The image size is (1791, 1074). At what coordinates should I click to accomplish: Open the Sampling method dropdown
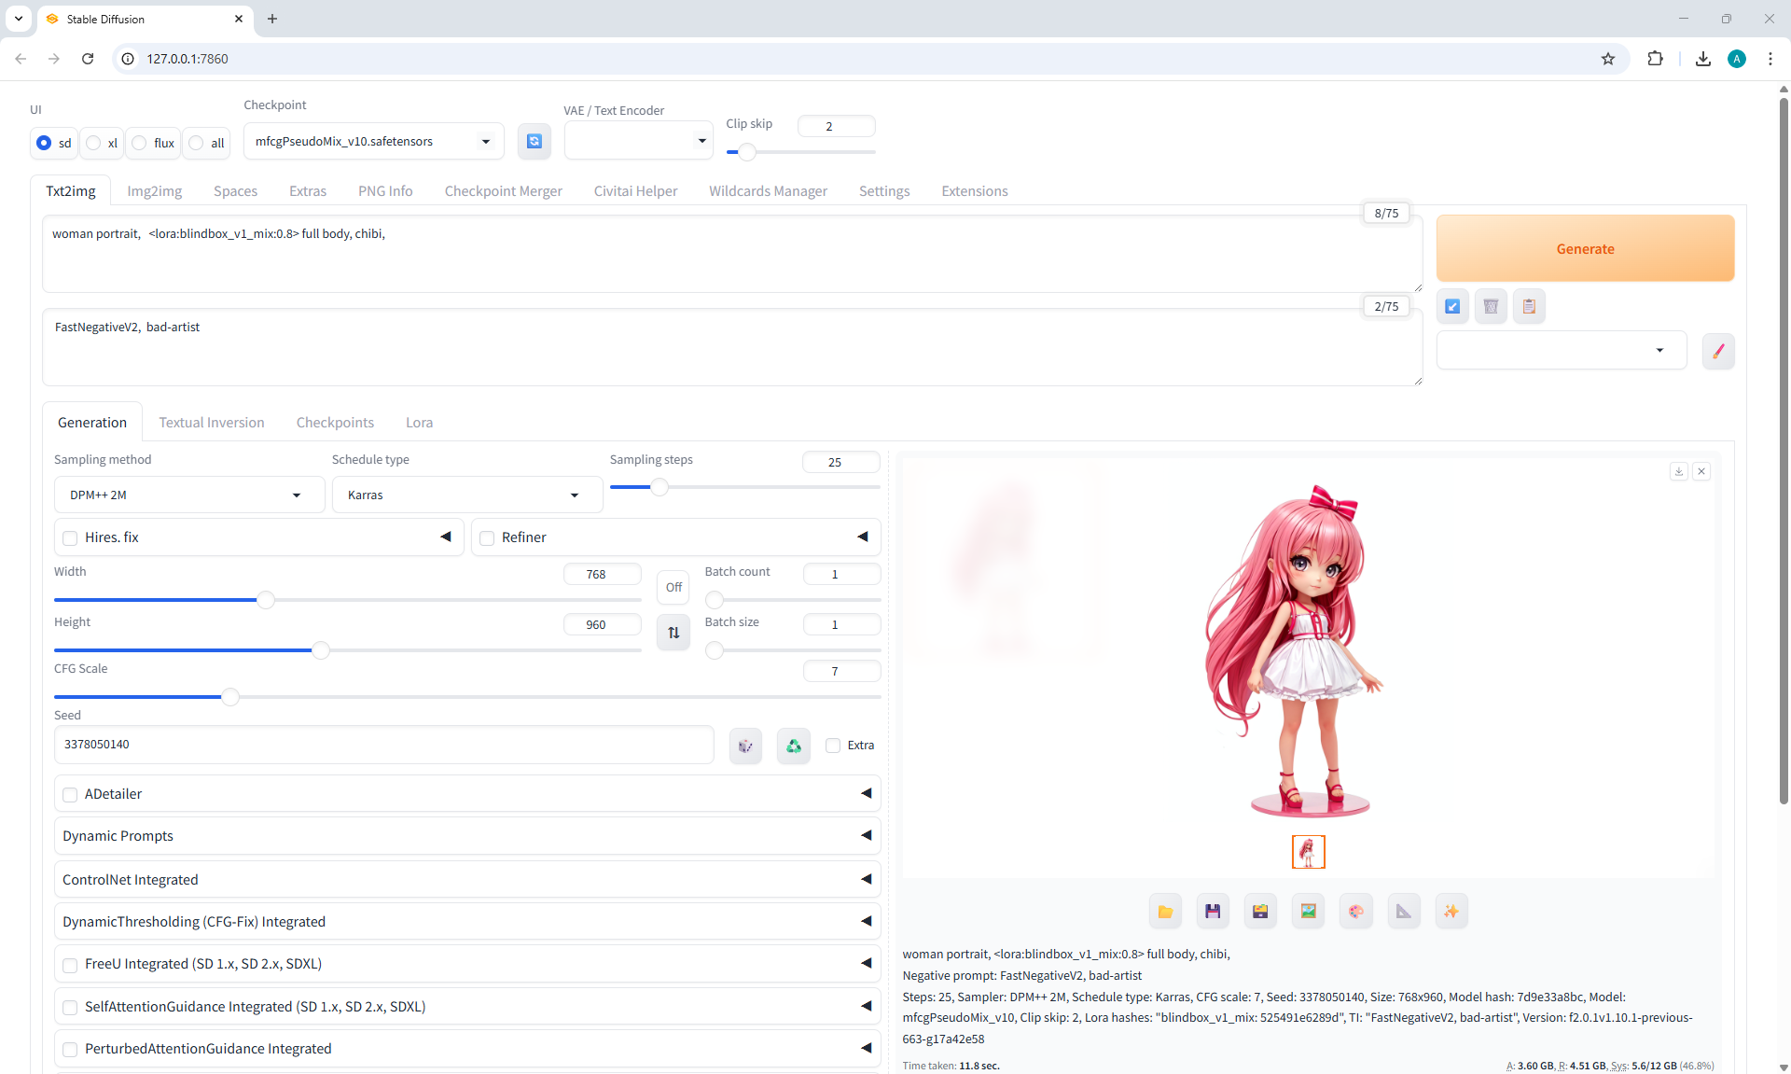[189, 495]
